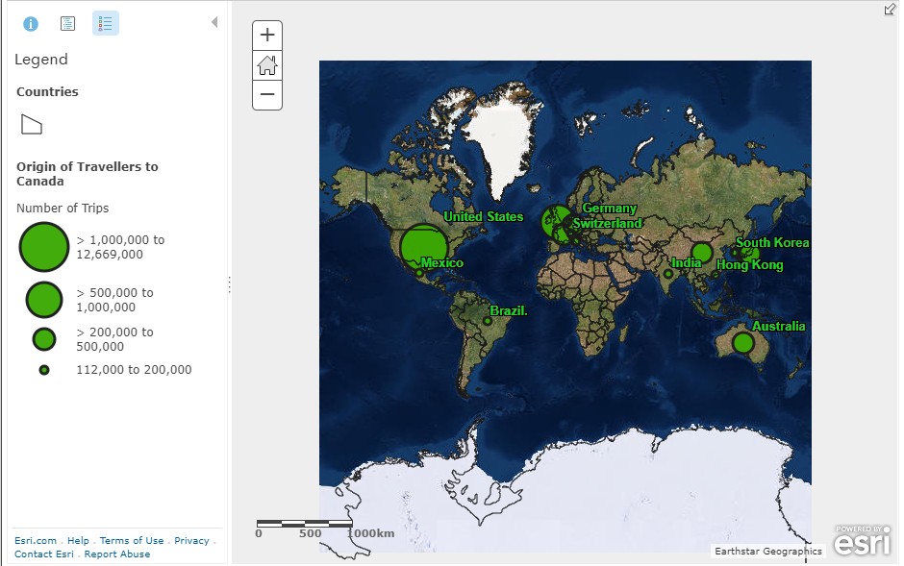
Task: Toggle the Origin of Travellers layer legend
Action: coord(87,173)
